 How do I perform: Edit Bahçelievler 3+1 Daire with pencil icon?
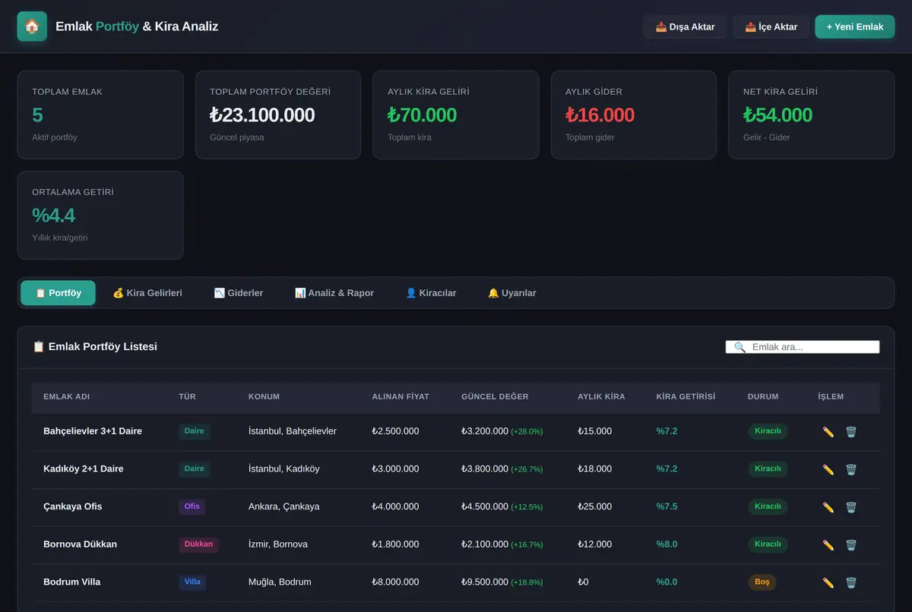coord(828,431)
